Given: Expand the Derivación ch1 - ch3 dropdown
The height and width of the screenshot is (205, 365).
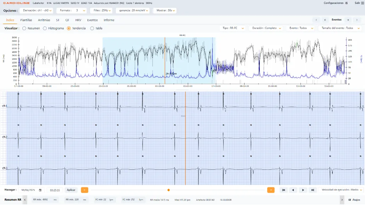Looking at the screenshot, I should pos(36,11).
